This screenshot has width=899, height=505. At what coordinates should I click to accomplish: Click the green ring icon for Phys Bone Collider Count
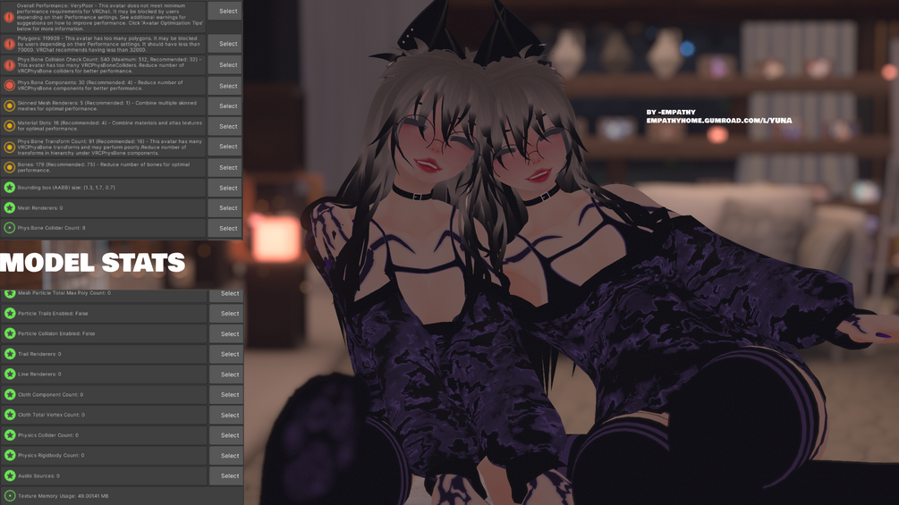9,228
